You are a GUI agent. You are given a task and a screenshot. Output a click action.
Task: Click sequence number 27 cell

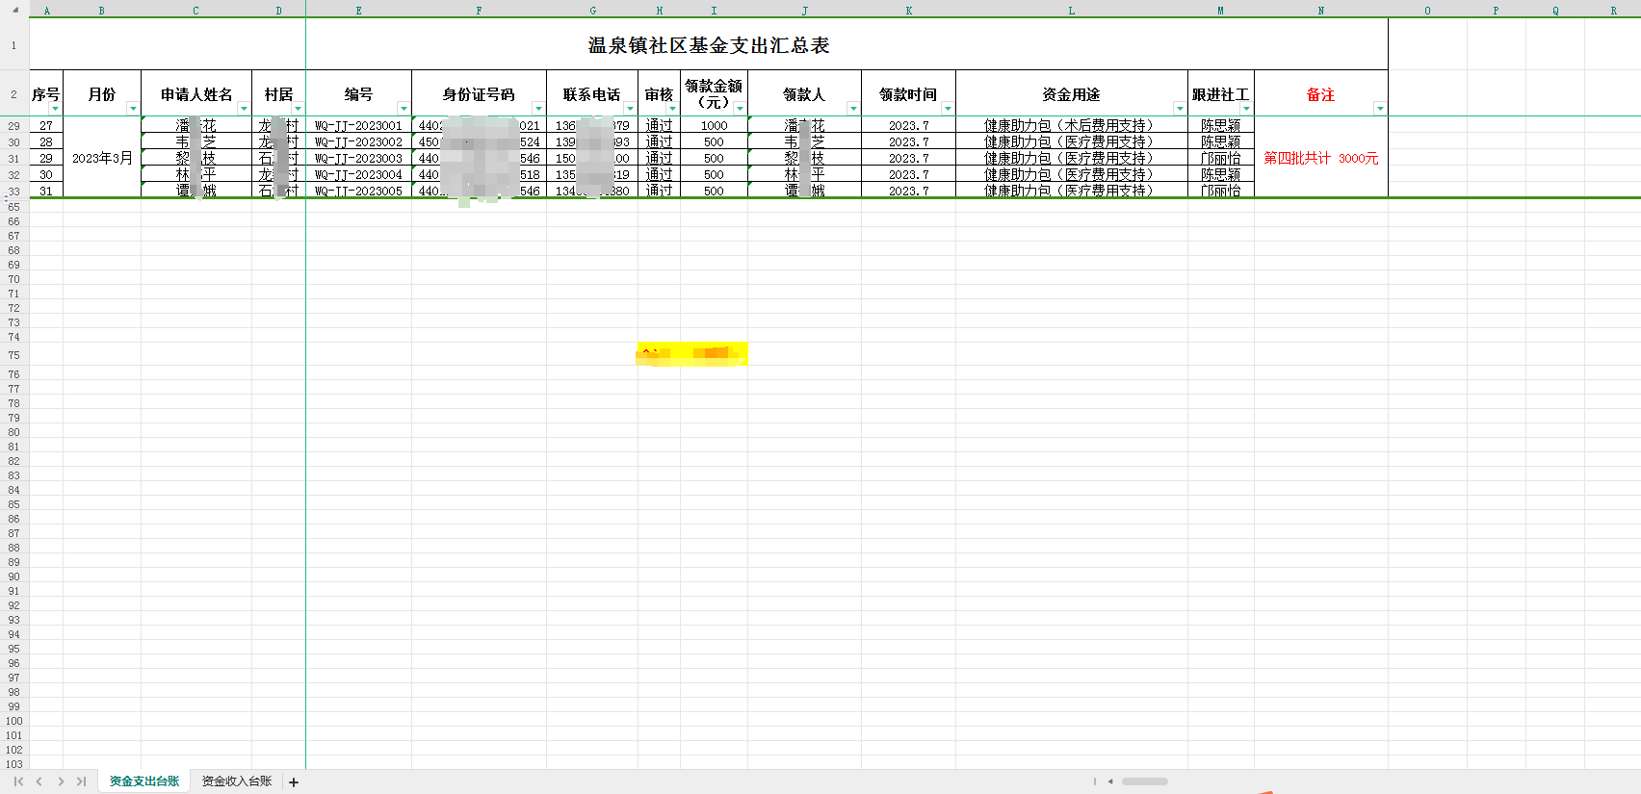pos(46,126)
